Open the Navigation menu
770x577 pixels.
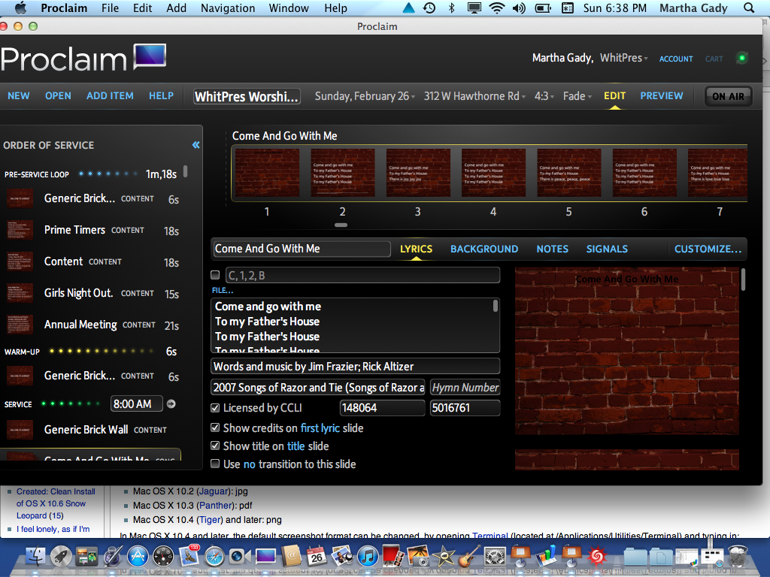[228, 8]
